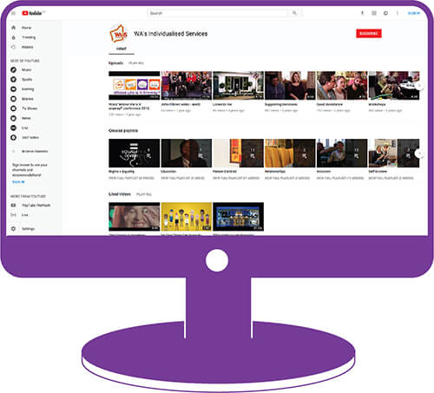This screenshot has width=434, height=393.
Task: Click the TV Shows icon in sidebar
Action: point(13,108)
